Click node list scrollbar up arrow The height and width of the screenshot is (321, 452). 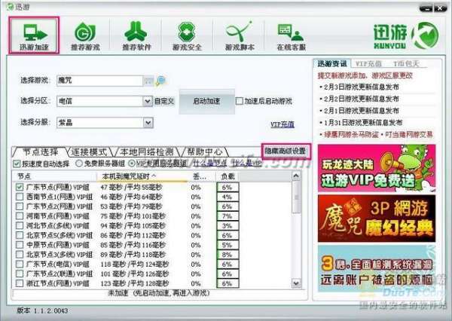pos(296,176)
